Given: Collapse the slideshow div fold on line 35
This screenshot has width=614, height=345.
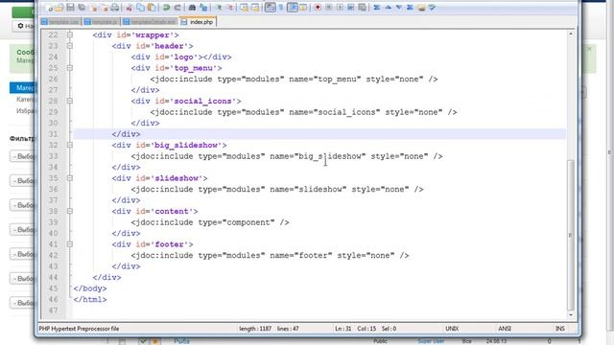Looking at the screenshot, I should [x=70, y=178].
